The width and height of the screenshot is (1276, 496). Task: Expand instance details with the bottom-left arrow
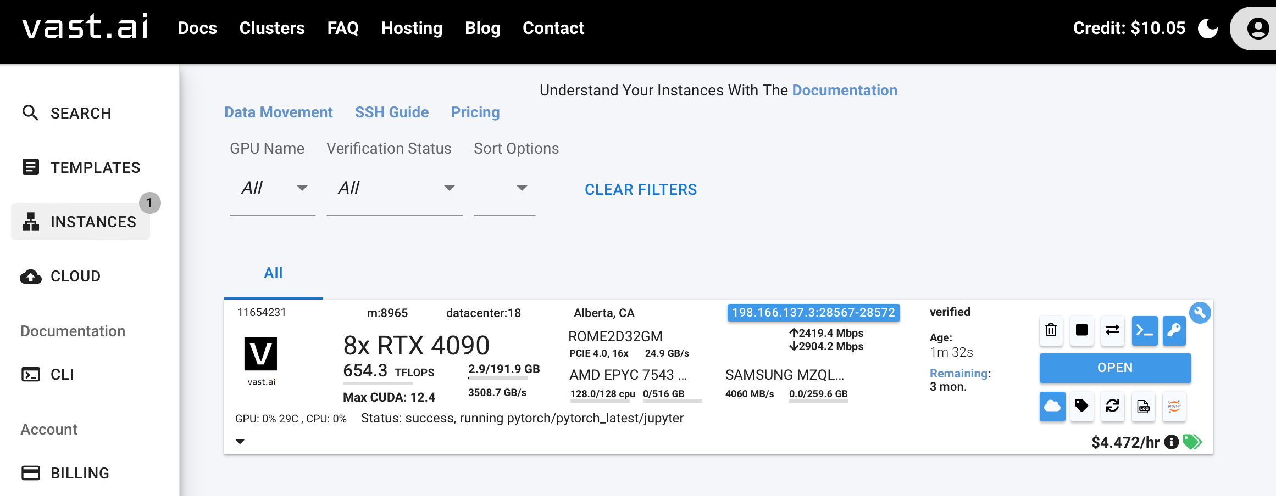coord(240,441)
